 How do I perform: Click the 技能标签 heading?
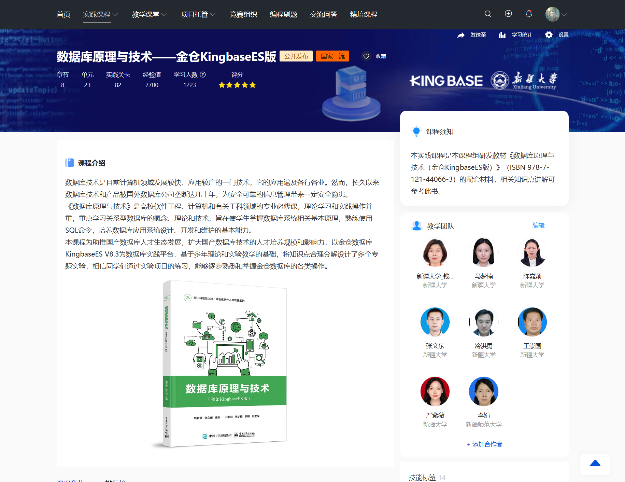[x=422, y=477]
